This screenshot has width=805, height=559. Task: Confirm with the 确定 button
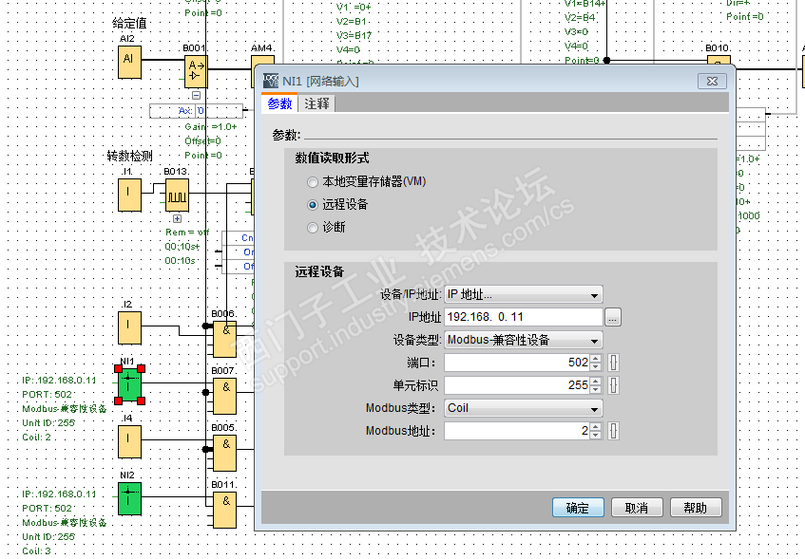[578, 508]
